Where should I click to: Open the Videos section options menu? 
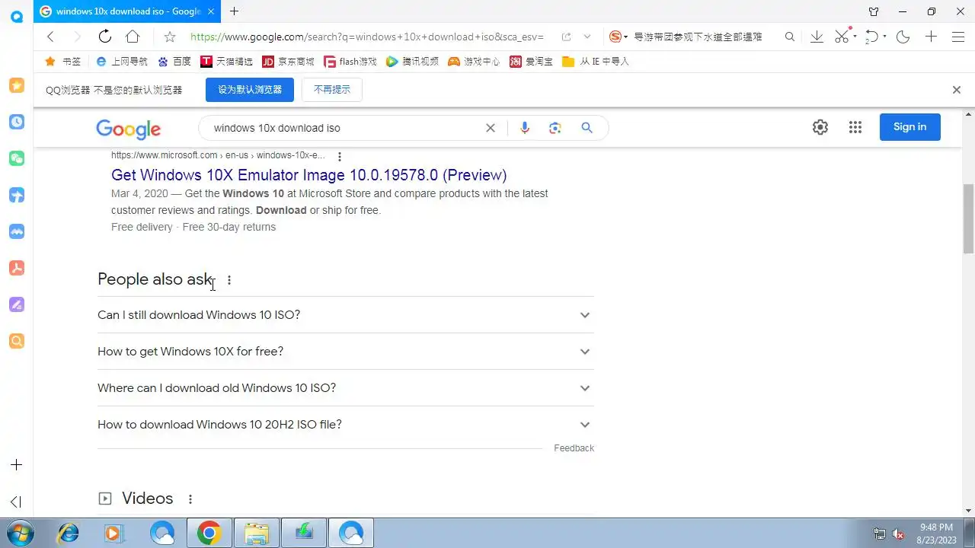coord(190,499)
